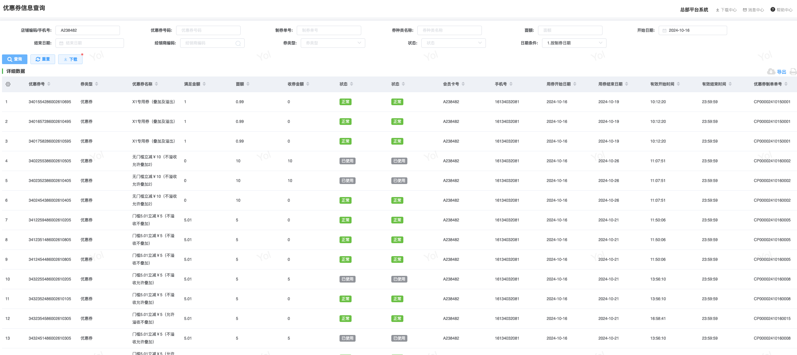Sort by 用券结束日期 column
The image size is (797, 355).
pos(627,84)
